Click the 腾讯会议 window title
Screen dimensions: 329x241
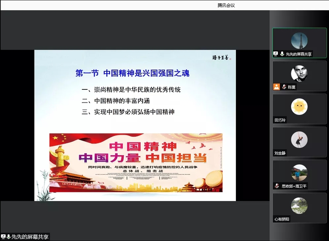tap(226, 5)
